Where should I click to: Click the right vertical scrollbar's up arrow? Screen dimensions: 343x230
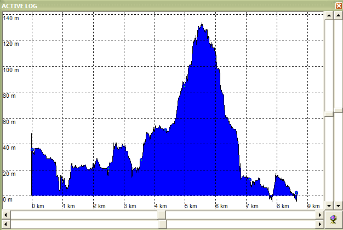338,15
